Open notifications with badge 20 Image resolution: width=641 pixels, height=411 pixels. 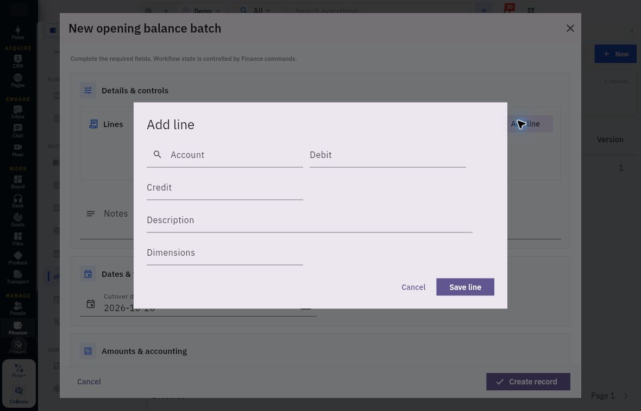click(507, 10)
